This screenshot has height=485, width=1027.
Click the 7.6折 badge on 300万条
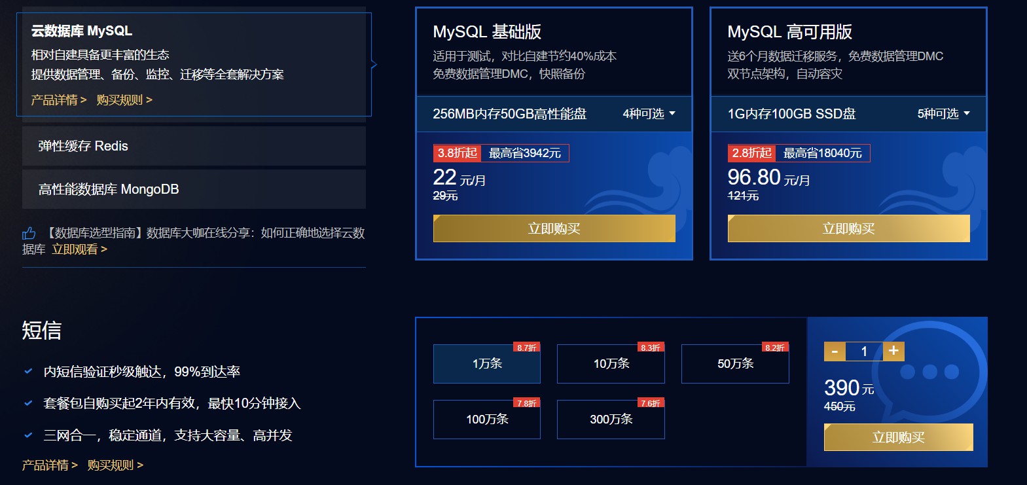[x=651, y=403]
